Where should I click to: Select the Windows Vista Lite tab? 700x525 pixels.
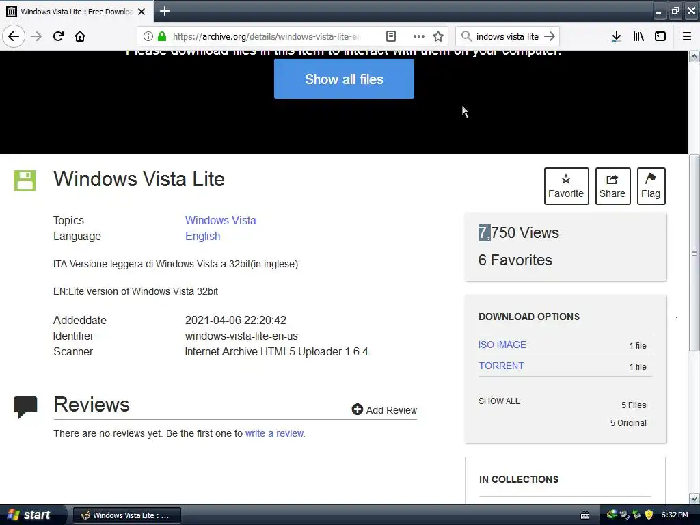pyautogui.click(x=77, y=12)
